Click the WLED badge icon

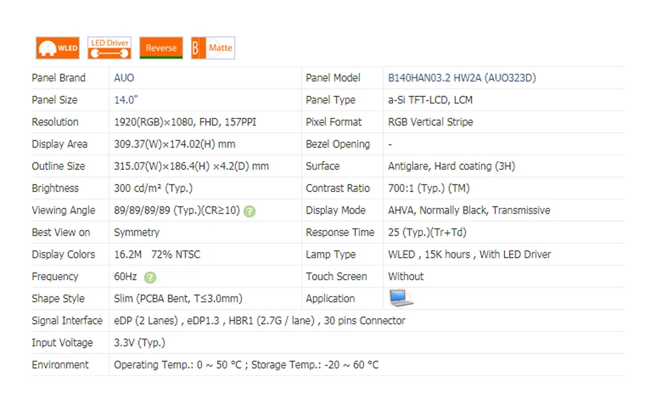[x=57, y=48]
